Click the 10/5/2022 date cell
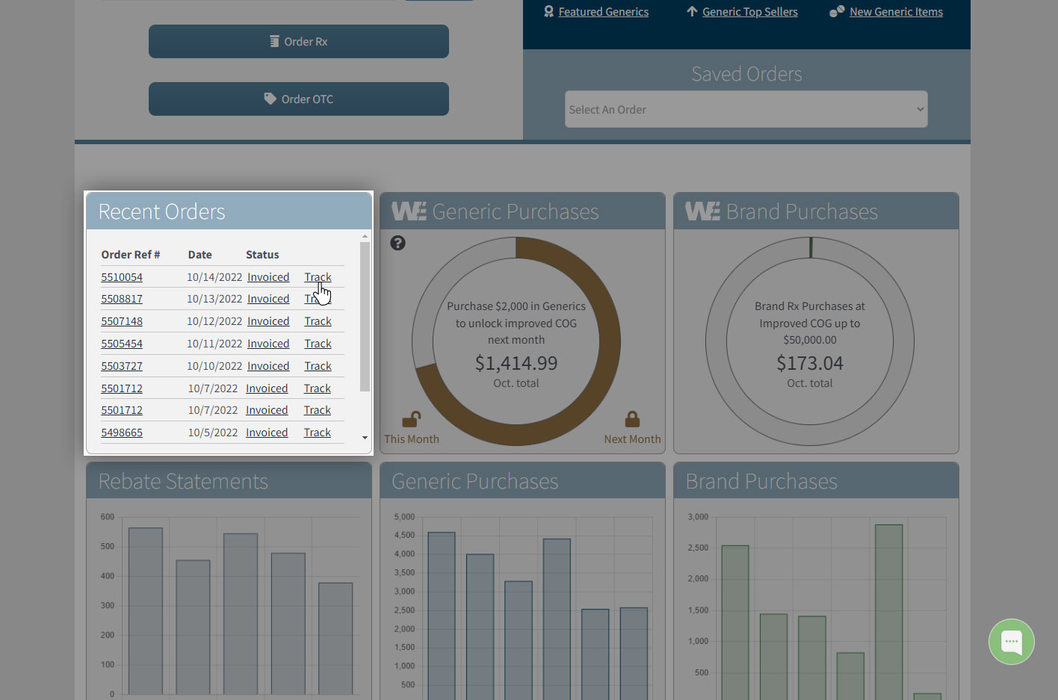The width and height of the screenshot is (1058, 700). 213,433
